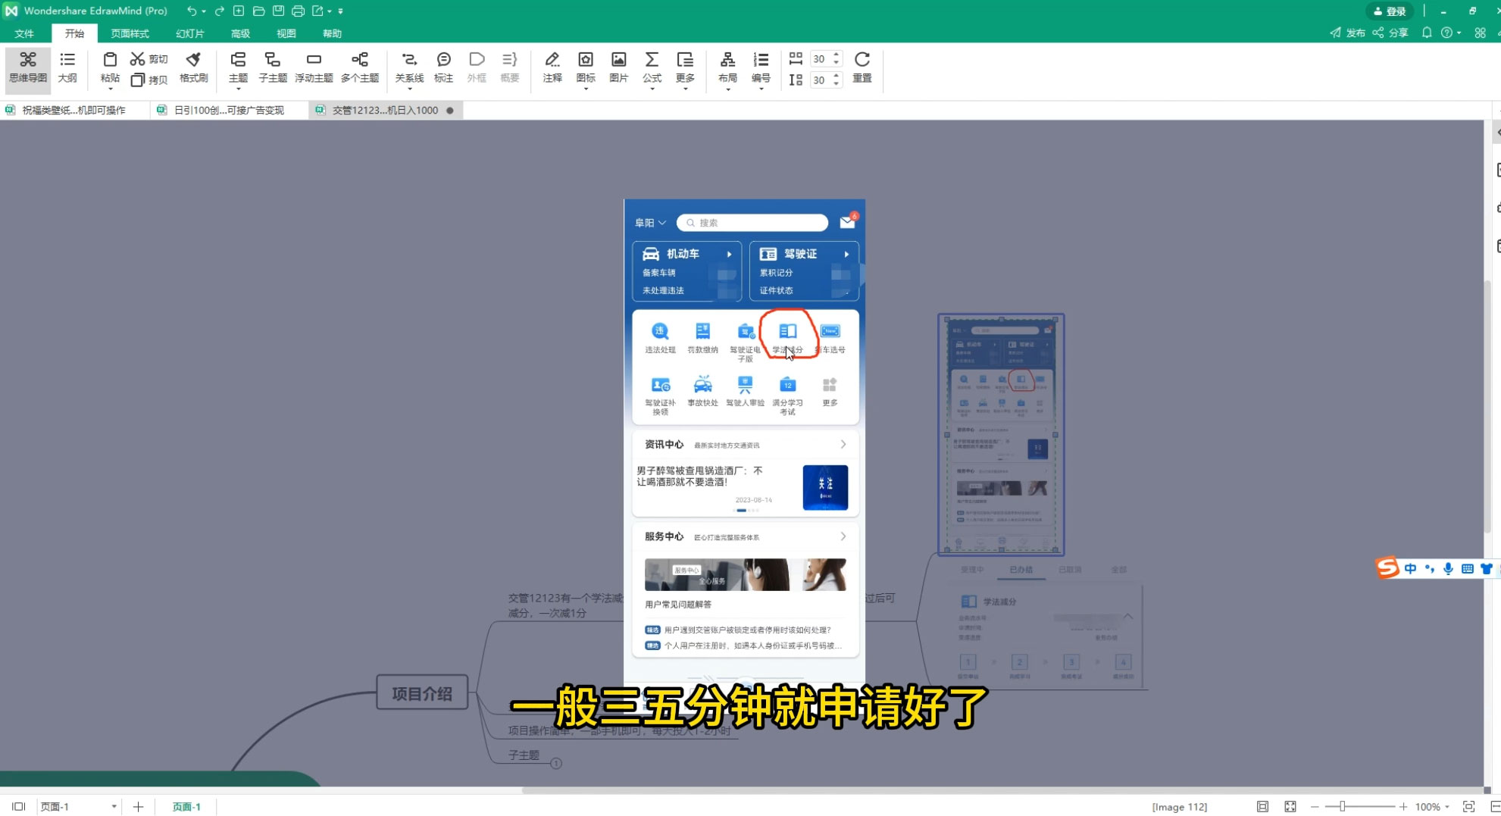Increase the spacing value 30 stepper
This screenshot has width=1501, height=816.
click(836, 54)
